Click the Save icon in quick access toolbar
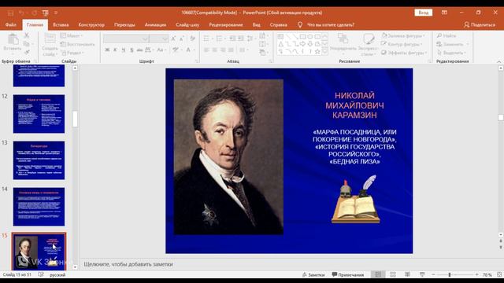The height and width of the screenshot is (283, 504). click(10, 13)
